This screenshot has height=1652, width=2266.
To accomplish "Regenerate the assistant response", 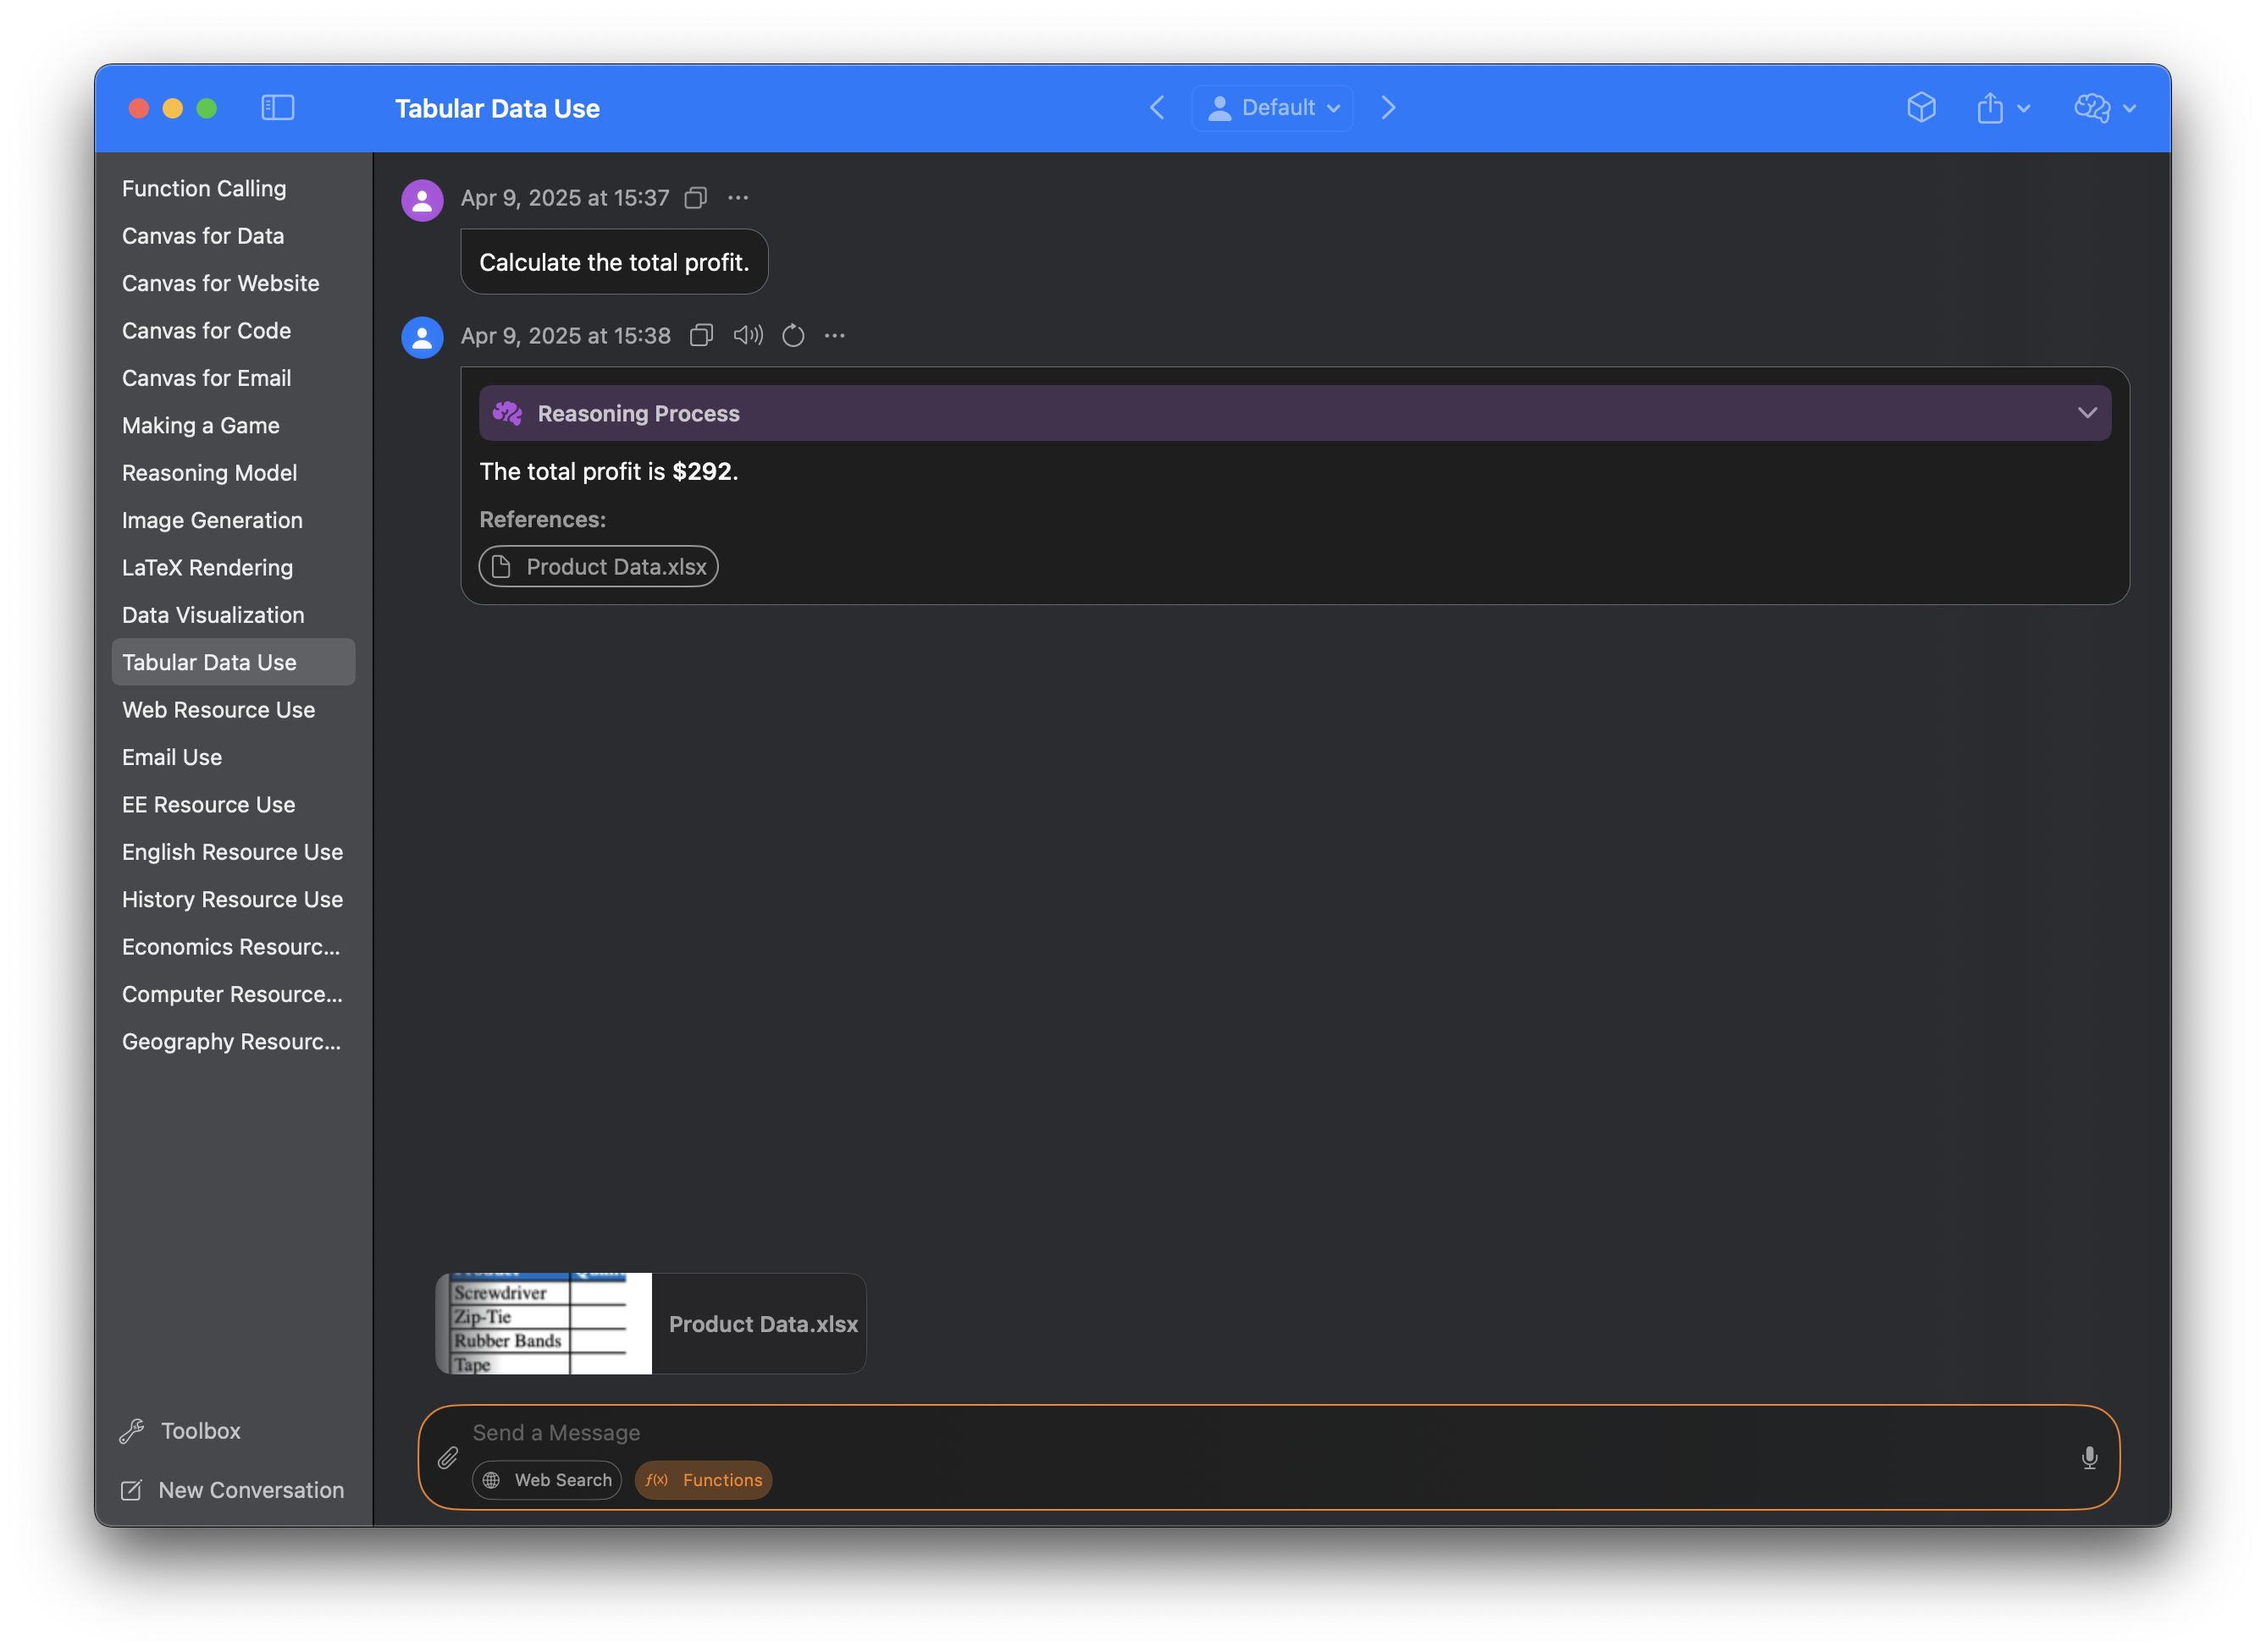I will click(793, 336).
